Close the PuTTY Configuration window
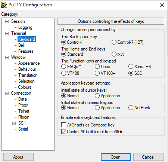Viewport: 168px width, 162px height. coord(162,5)
